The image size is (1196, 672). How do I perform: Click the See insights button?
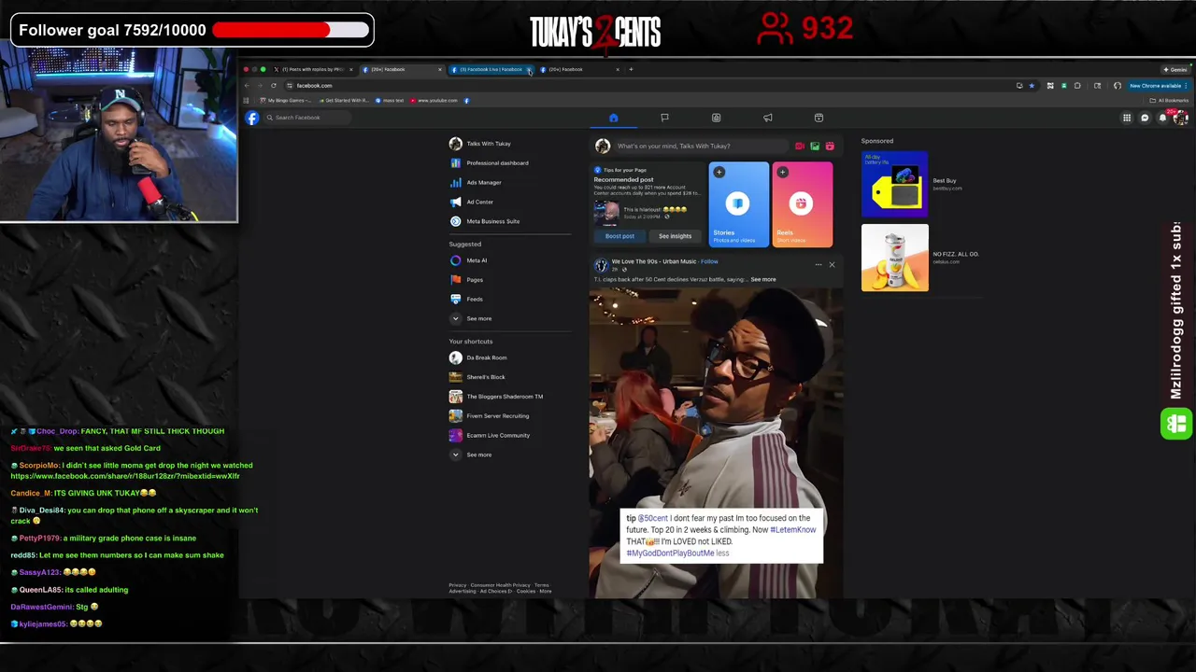point(675,237)
